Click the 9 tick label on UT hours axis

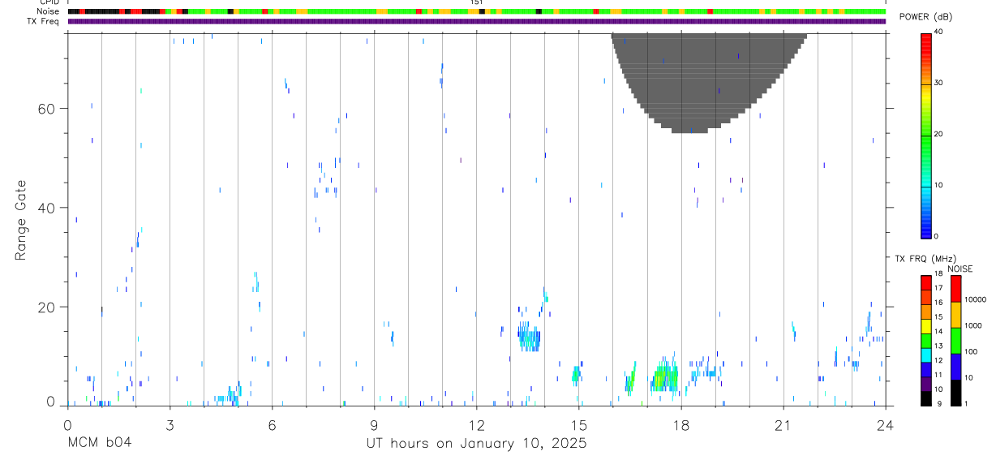374,424
